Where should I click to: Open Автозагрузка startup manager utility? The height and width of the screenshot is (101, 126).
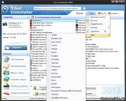[x=16, y=60]
